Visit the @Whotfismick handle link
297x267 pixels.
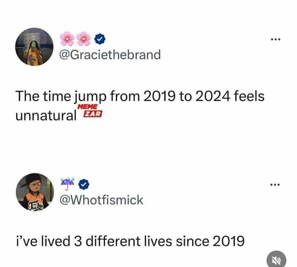[103, 200]
